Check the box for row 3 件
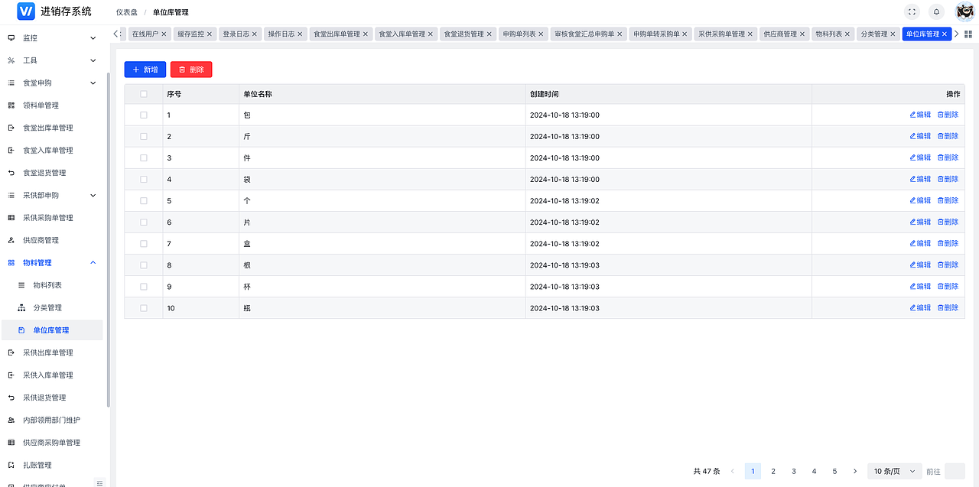The width and height of the screenshot is (979, 487). [x=144, y=157]
